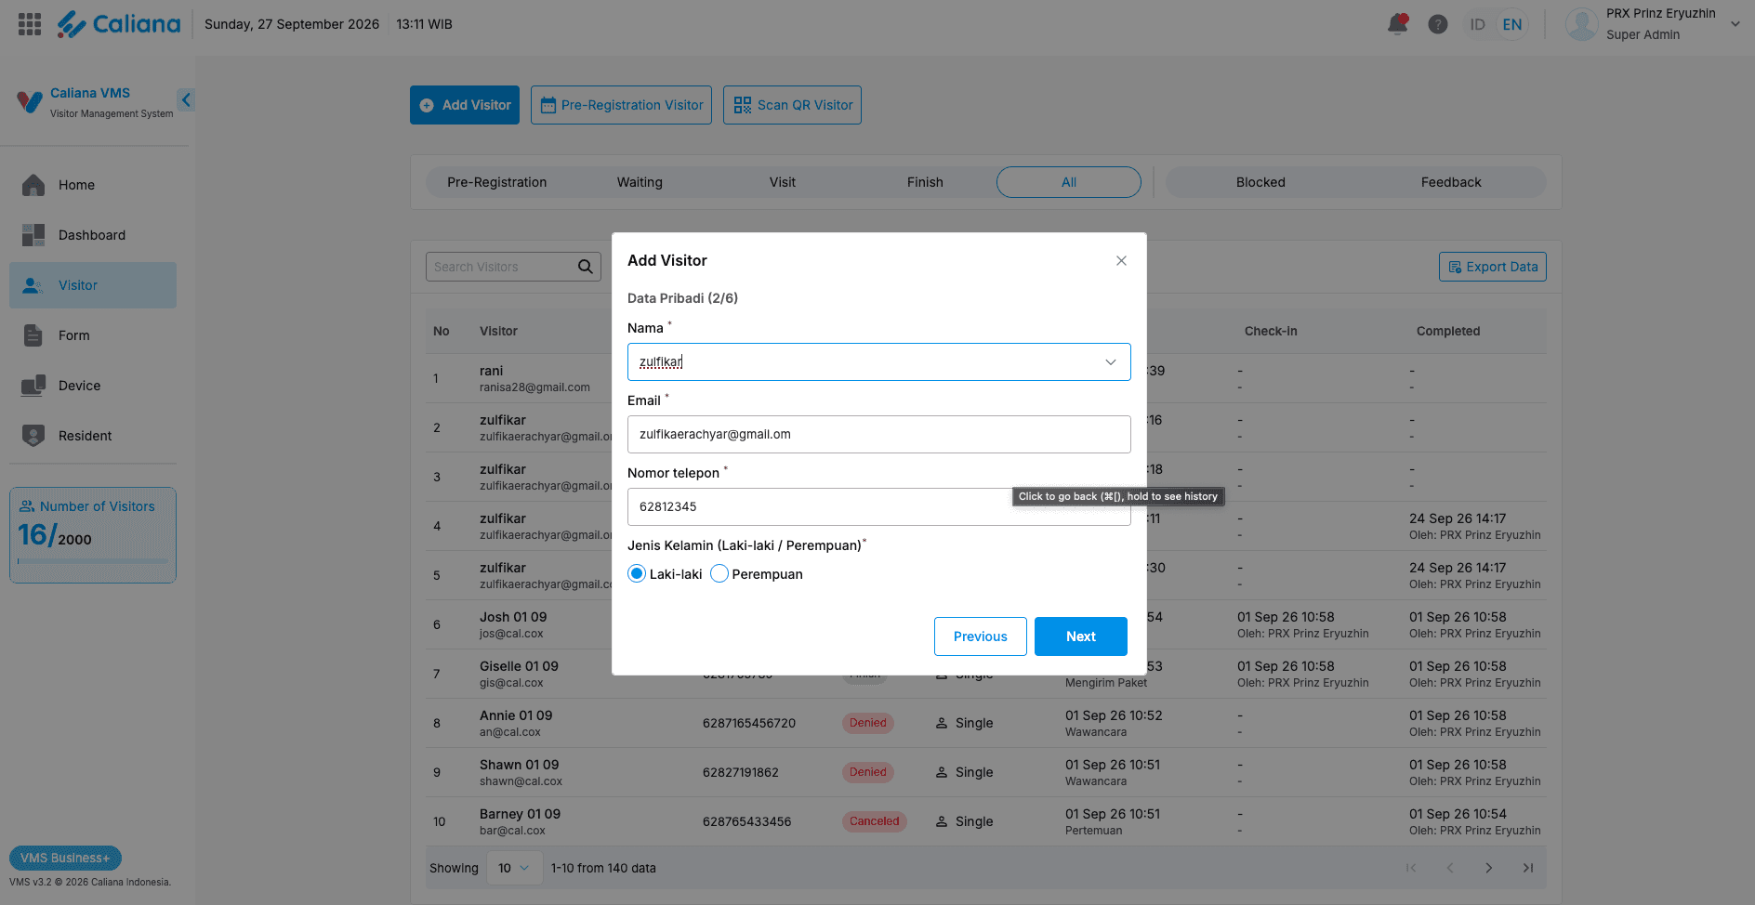The height and width of the screenshot is (905, 1755).
Task: Close the Add Visitor dialog
Action: [1121, 260]
